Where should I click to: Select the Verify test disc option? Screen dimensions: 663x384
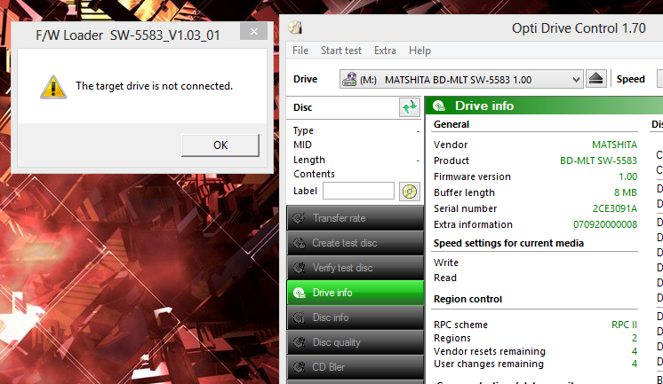[355, 268]
